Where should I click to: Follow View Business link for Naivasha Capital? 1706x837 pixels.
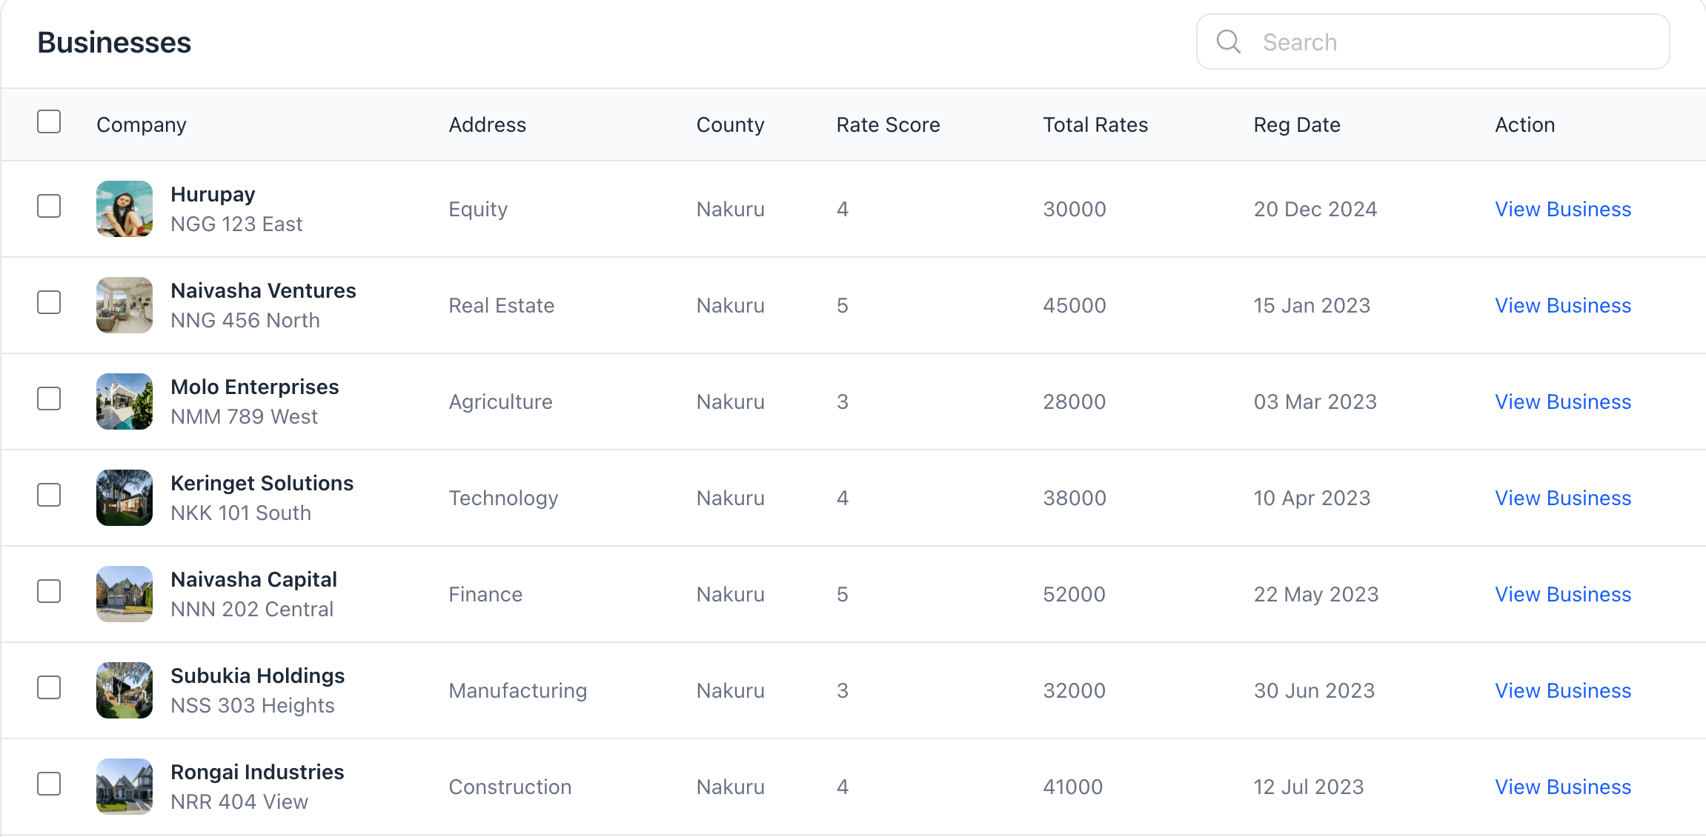(1563, 594)
